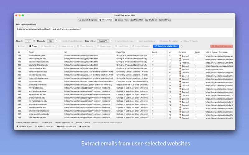Select email hbanse@astate.edu
Screen dimensions: 249x155
tap(37, 117)
